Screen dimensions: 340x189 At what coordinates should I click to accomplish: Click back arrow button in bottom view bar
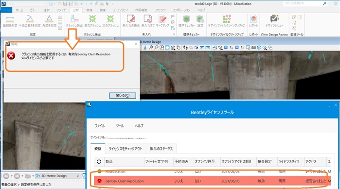(x=6, y=176)
